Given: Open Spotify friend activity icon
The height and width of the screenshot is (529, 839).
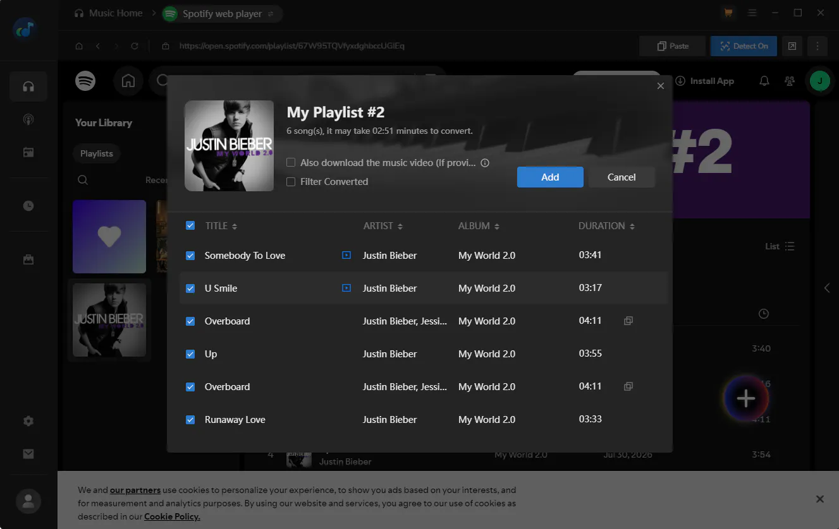Looking at the screenshot, I should (790, 81).
